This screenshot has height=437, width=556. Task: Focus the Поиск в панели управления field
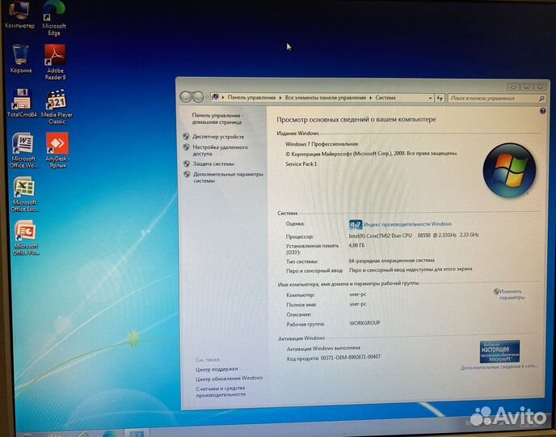pos(493,99)
